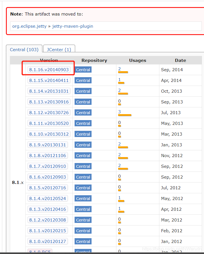Click Central badge in 8.1.1.v20120215 row
The height and width of the screenshot is (254, 204).
tap(83, 231)
